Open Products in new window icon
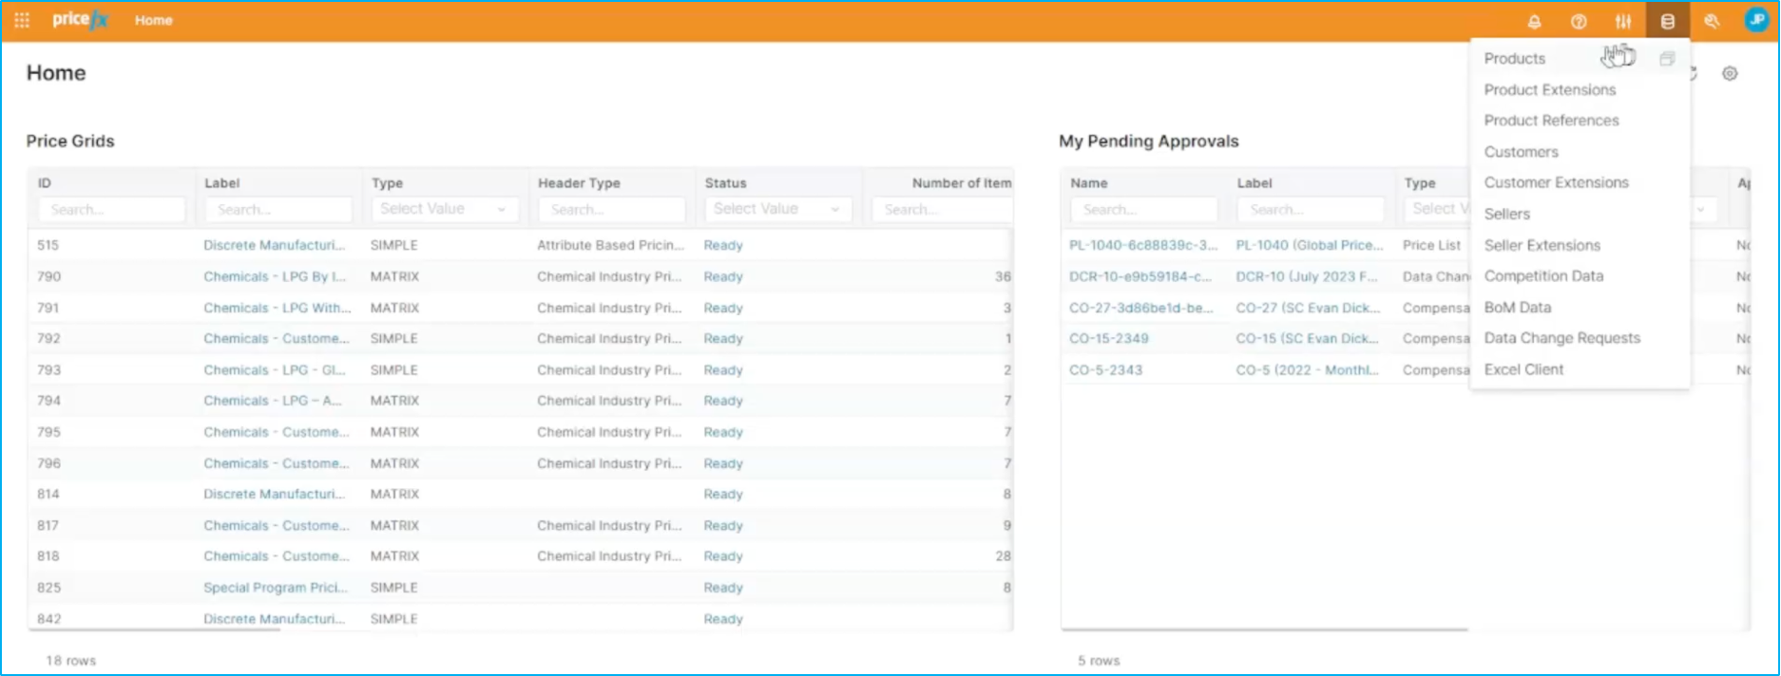 pos(1667,59)
